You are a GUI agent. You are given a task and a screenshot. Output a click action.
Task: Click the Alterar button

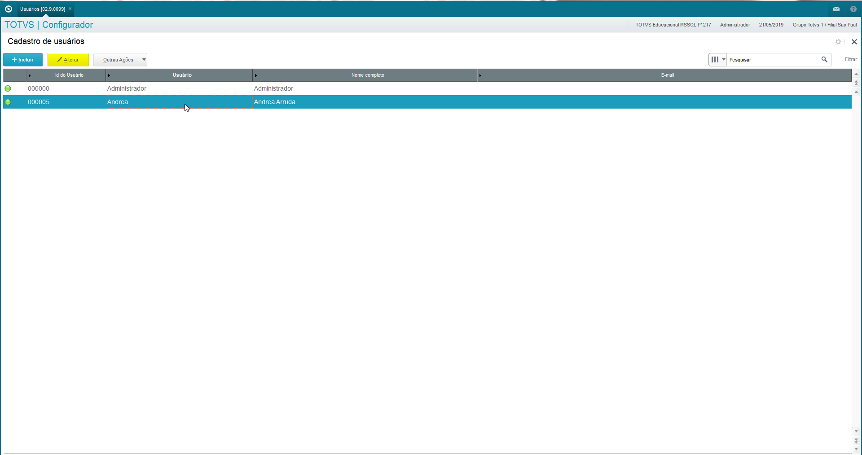(68, 60)
